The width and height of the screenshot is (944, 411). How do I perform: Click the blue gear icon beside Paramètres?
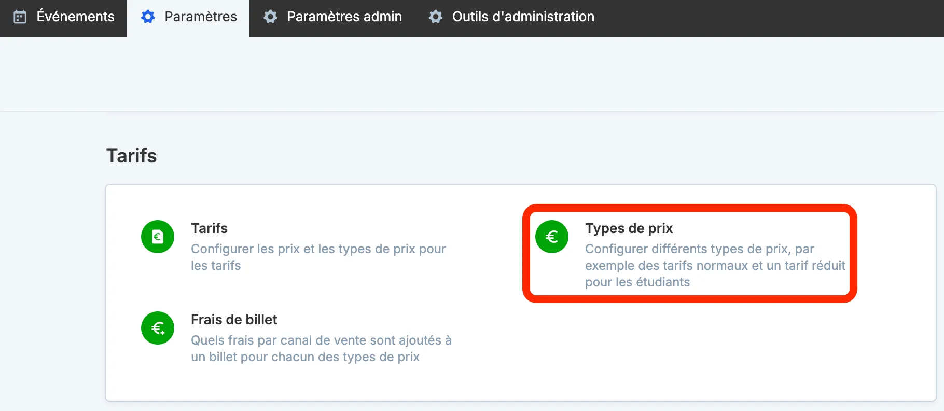148,17
